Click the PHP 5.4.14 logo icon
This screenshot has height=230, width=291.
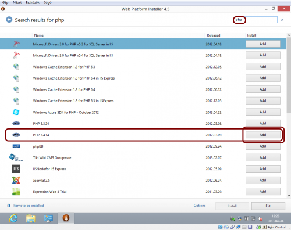[16, 135]
